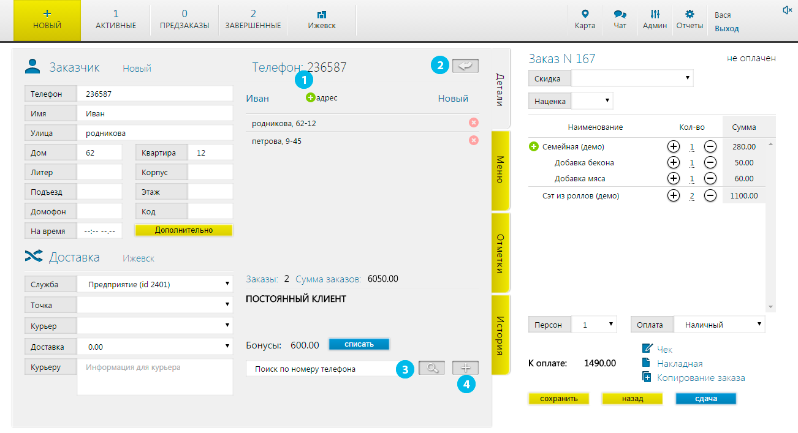Open the Админ settings
The width and height of the screenshot is (798, 433).
[x=655, y=20]
